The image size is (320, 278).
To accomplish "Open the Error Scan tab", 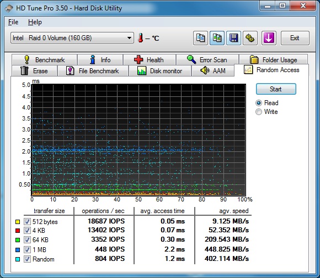I will (207, 59).
